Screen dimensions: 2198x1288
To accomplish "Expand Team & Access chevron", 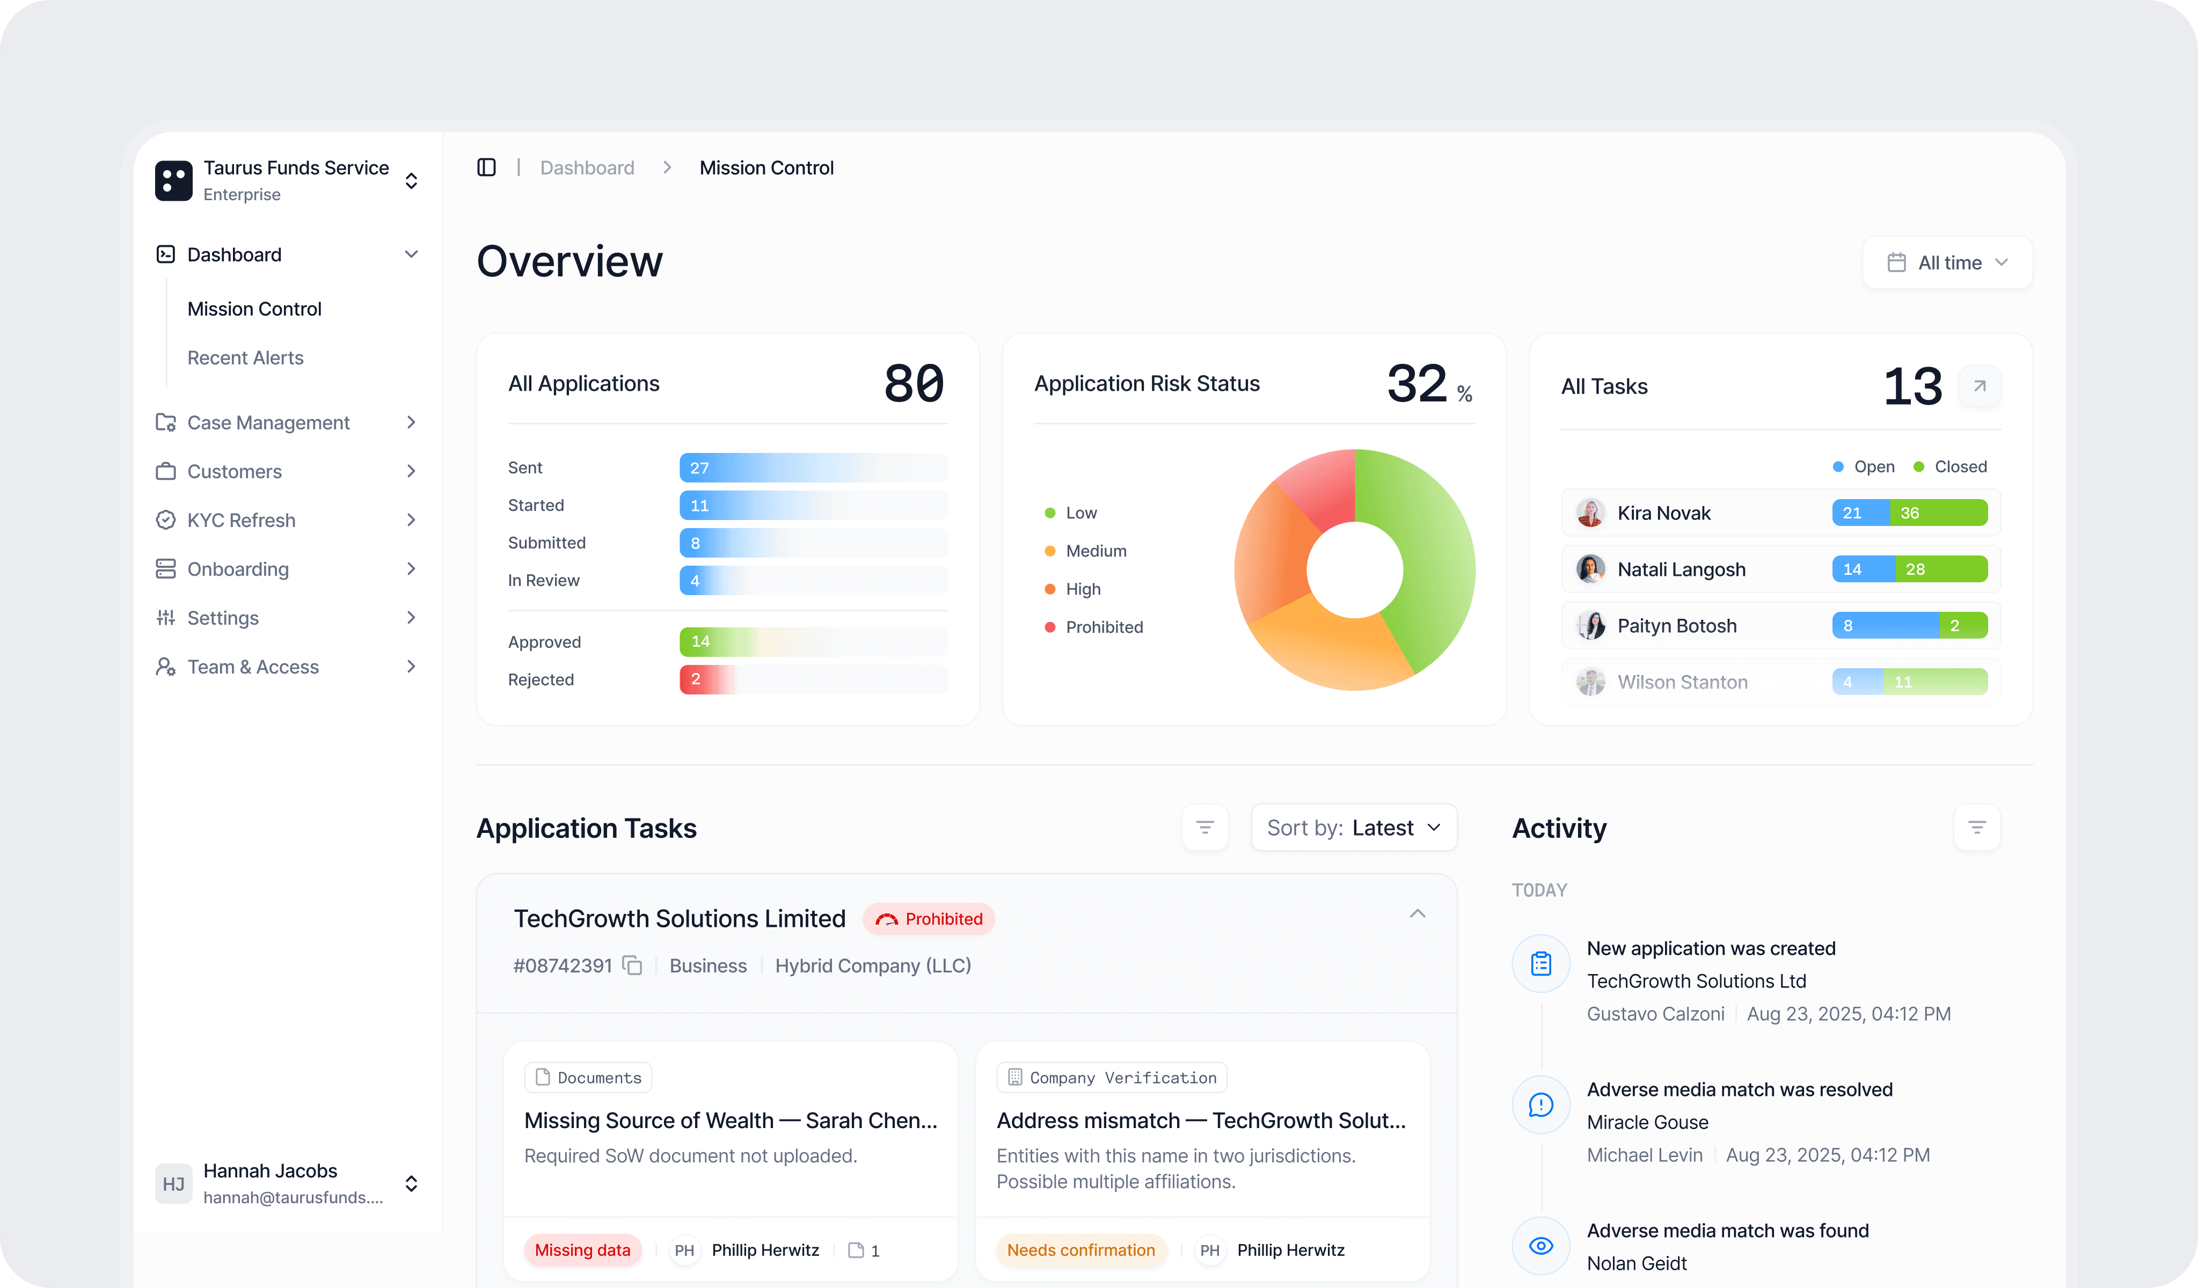I will tap(412, 666).
